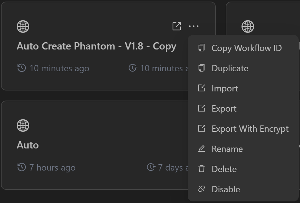Click the globe icon on the Auto Create Phantom card
300x203 pixels.
point(23,26)
